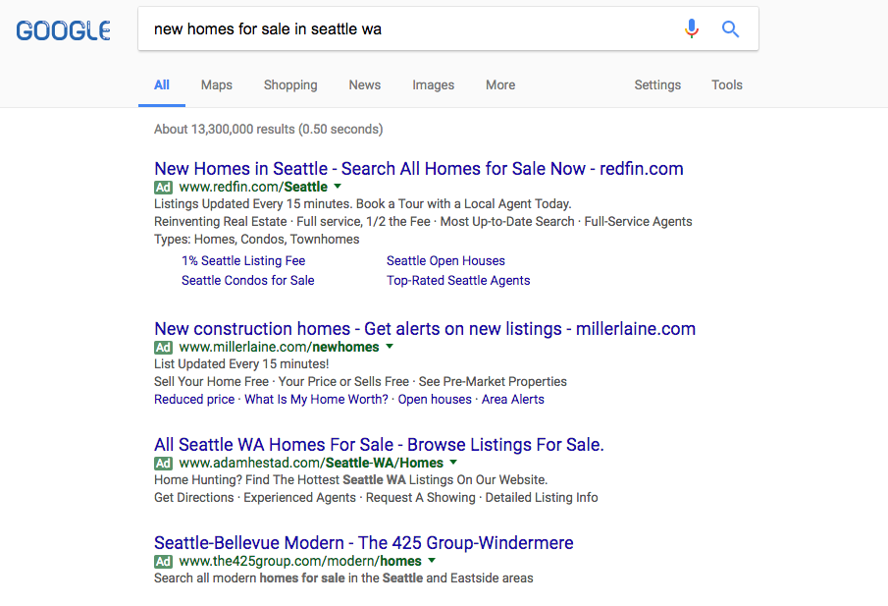
Task: Open Seattle Condos for Sale sitelink
Action: pyautogui.click(x=247, y=281)
